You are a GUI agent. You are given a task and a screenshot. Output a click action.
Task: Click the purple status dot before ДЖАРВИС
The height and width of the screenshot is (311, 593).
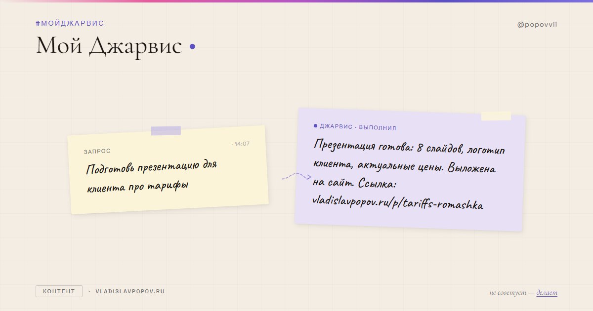(315, 126)
